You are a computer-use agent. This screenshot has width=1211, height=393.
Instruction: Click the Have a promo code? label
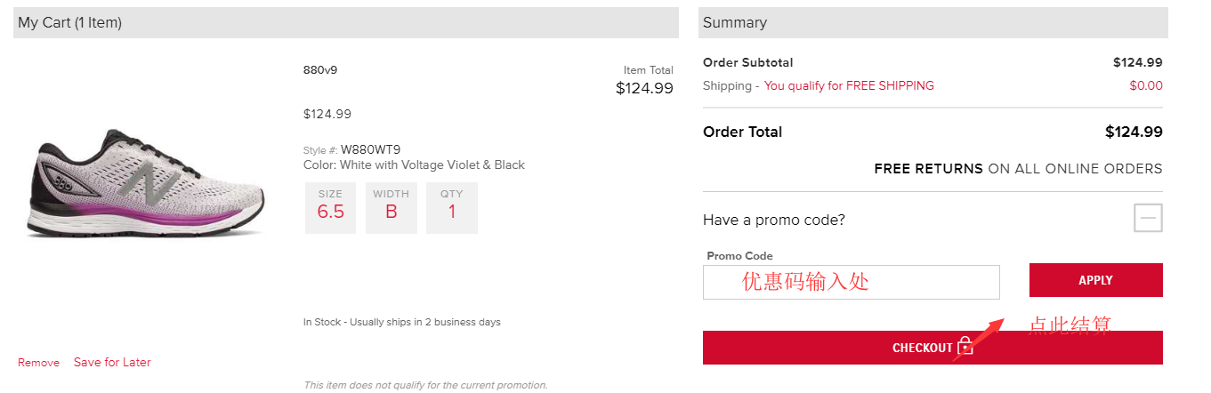(774, 220)
